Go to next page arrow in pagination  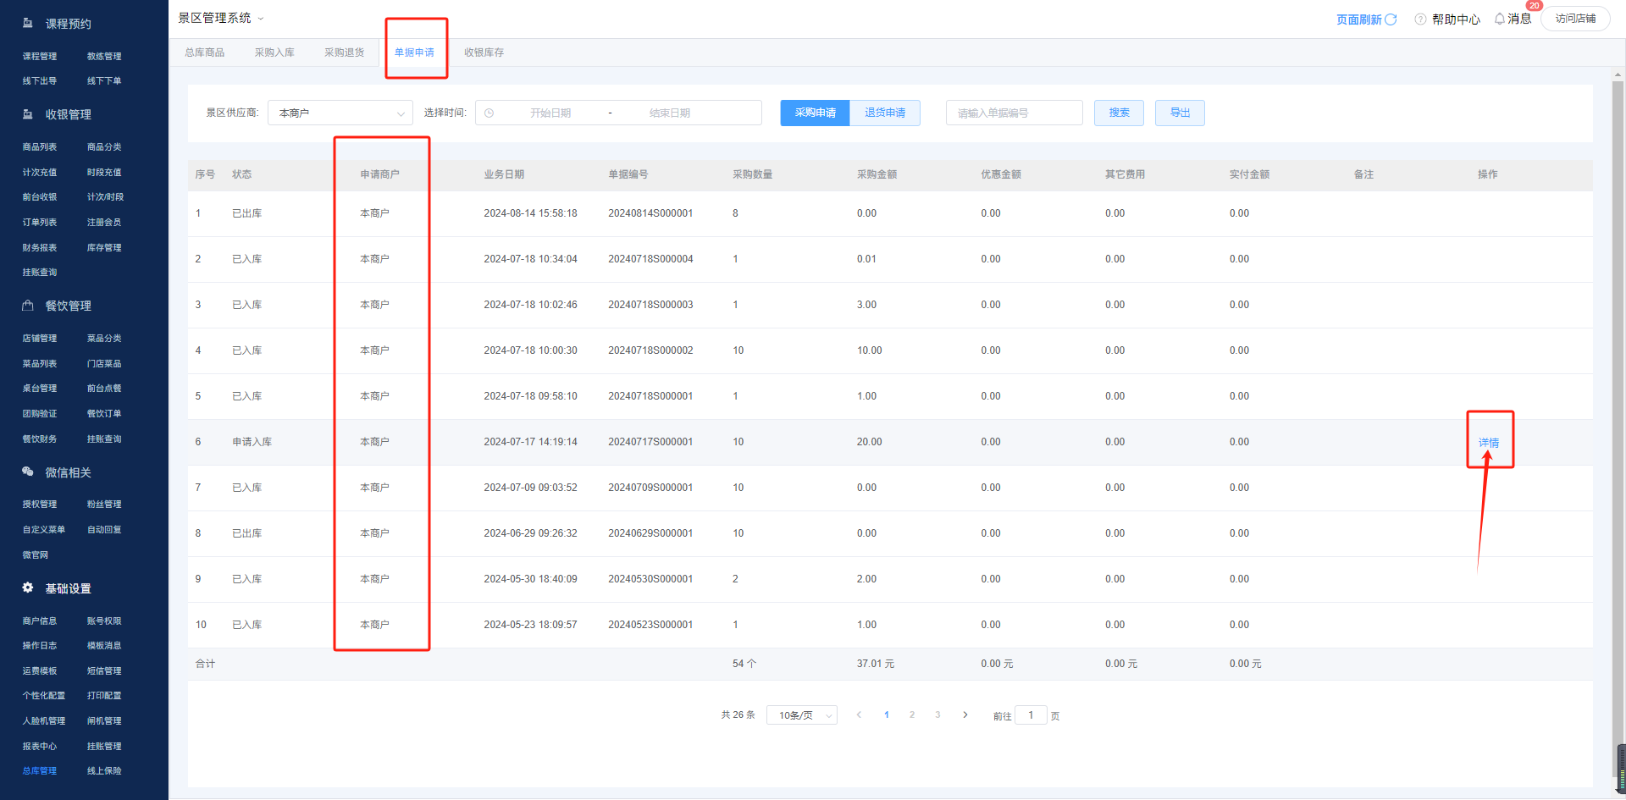(965, 715)
